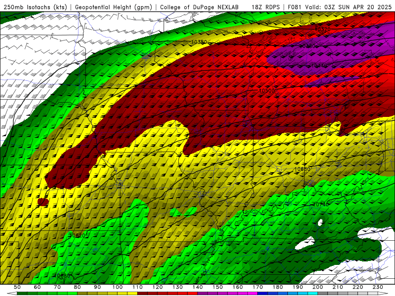
Task: Click the 10680 contour label in the yellow band
Action: click(x=302, y=169)
